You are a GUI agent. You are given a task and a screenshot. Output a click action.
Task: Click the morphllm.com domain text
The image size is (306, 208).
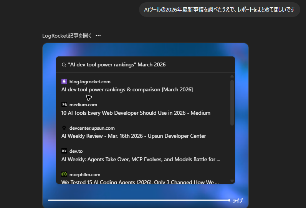(x=85, y=175)
